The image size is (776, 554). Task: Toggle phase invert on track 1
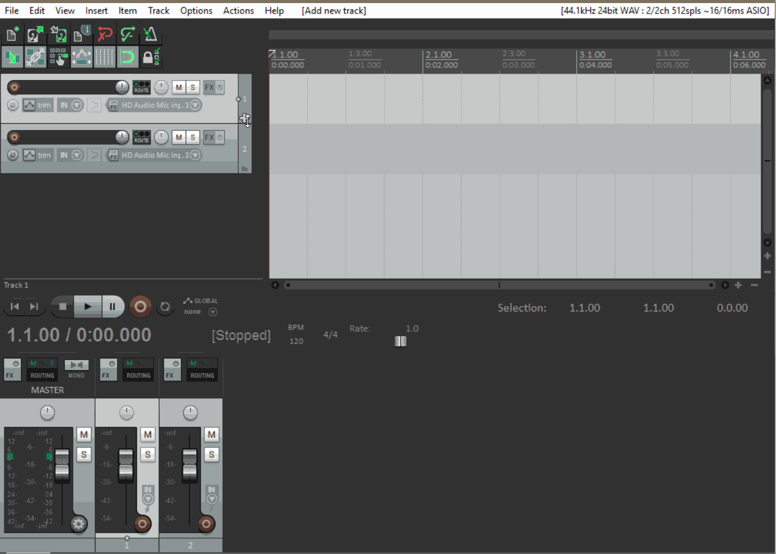(x=13, y=105)
